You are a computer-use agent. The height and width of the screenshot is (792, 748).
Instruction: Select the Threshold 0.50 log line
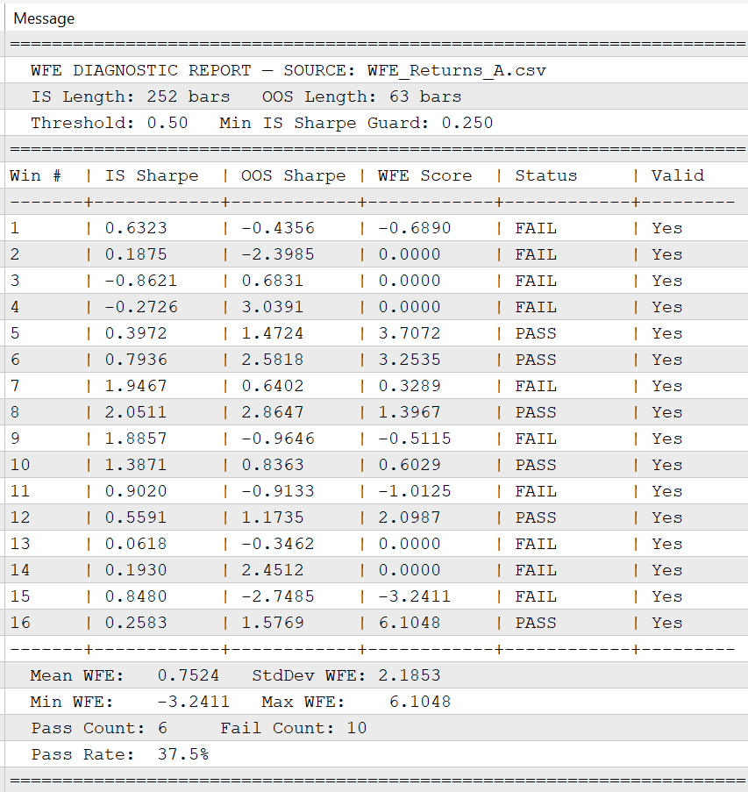click(x=376, y=123)
